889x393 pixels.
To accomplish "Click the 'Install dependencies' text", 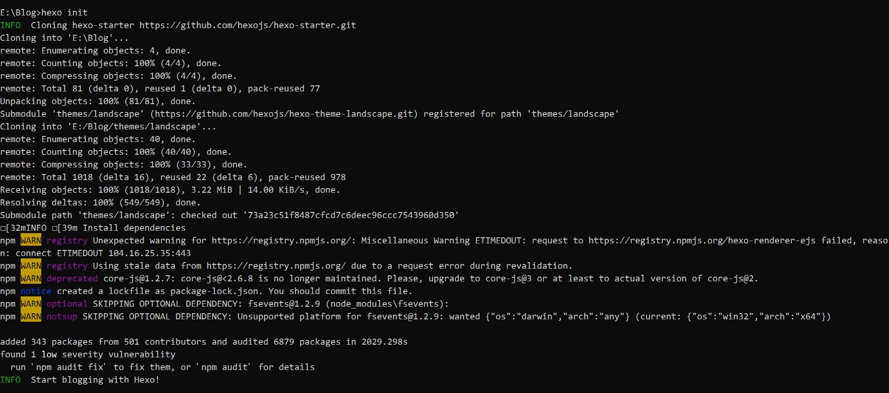I will [x=134, y=228].
